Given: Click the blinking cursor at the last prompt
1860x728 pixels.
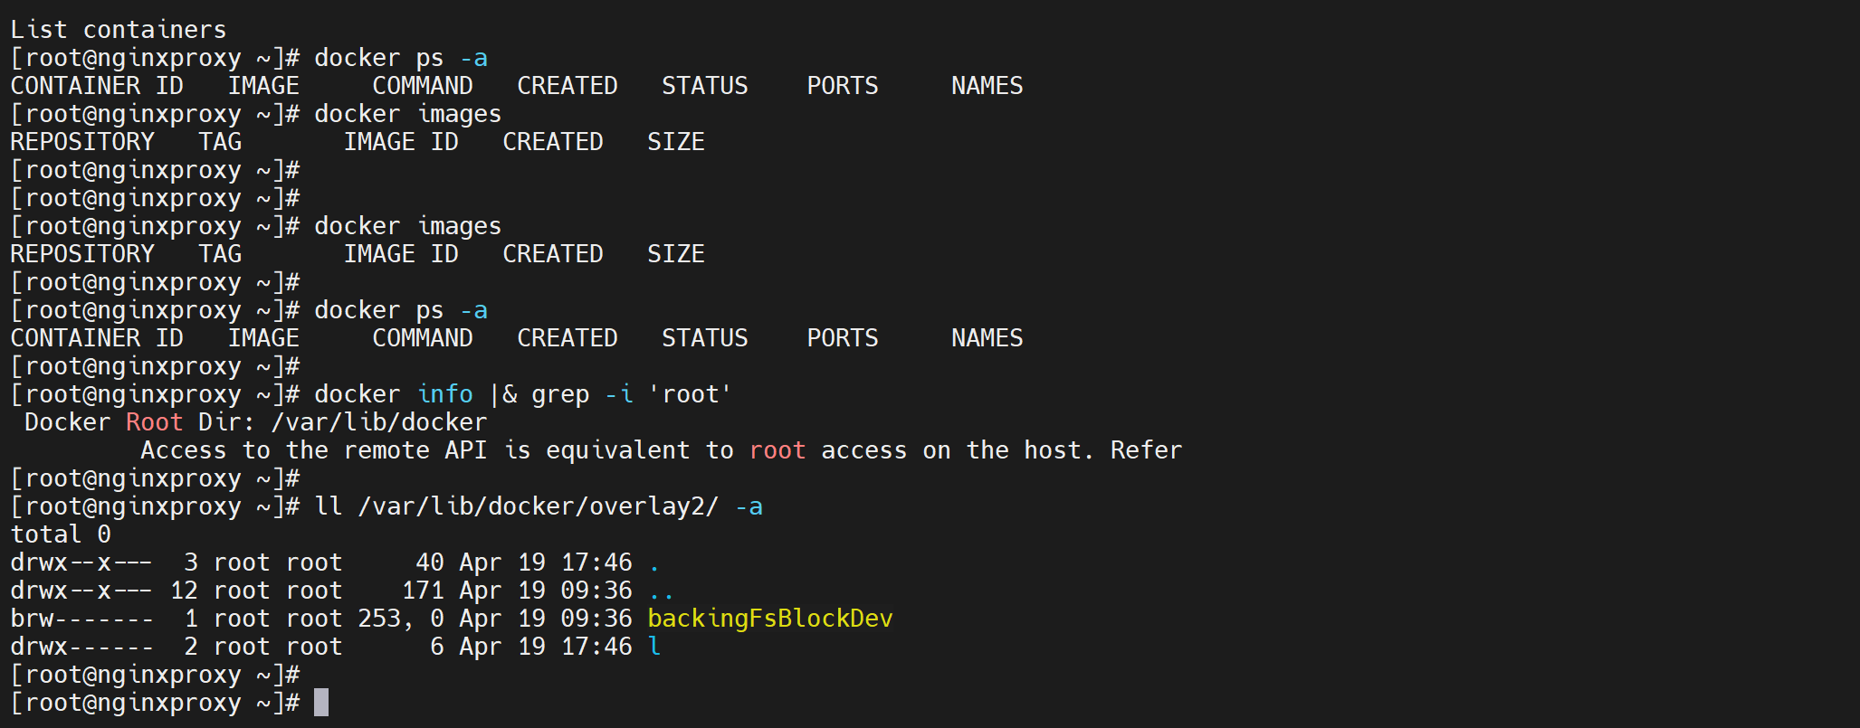Looking at the screenshot, I should (x=321, y=703).
